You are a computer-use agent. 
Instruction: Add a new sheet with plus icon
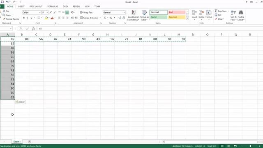click(30, 142)
